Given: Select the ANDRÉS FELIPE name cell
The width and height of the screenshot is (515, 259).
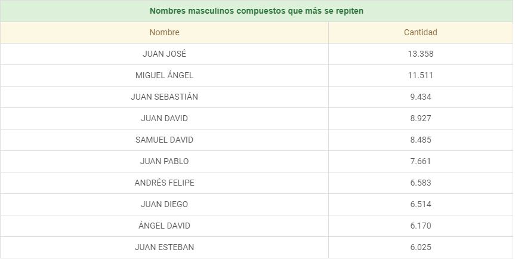Looking at the screenshot, I should tap(164, 183).
